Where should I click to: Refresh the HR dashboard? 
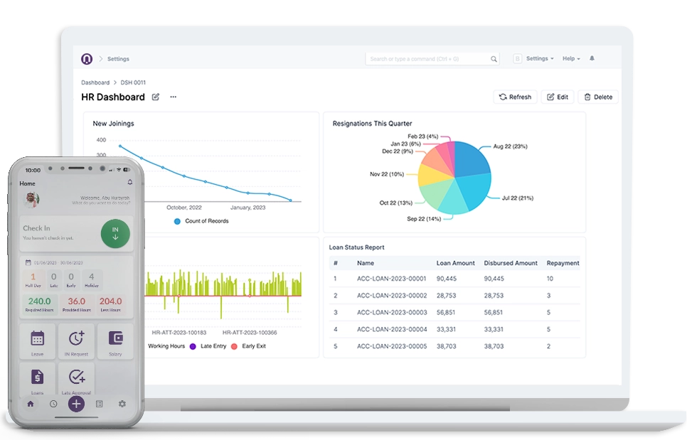[515, 97]
